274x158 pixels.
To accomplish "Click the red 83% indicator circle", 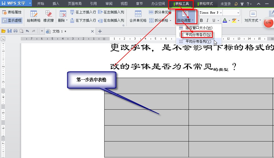I will (x=268, y=23).
